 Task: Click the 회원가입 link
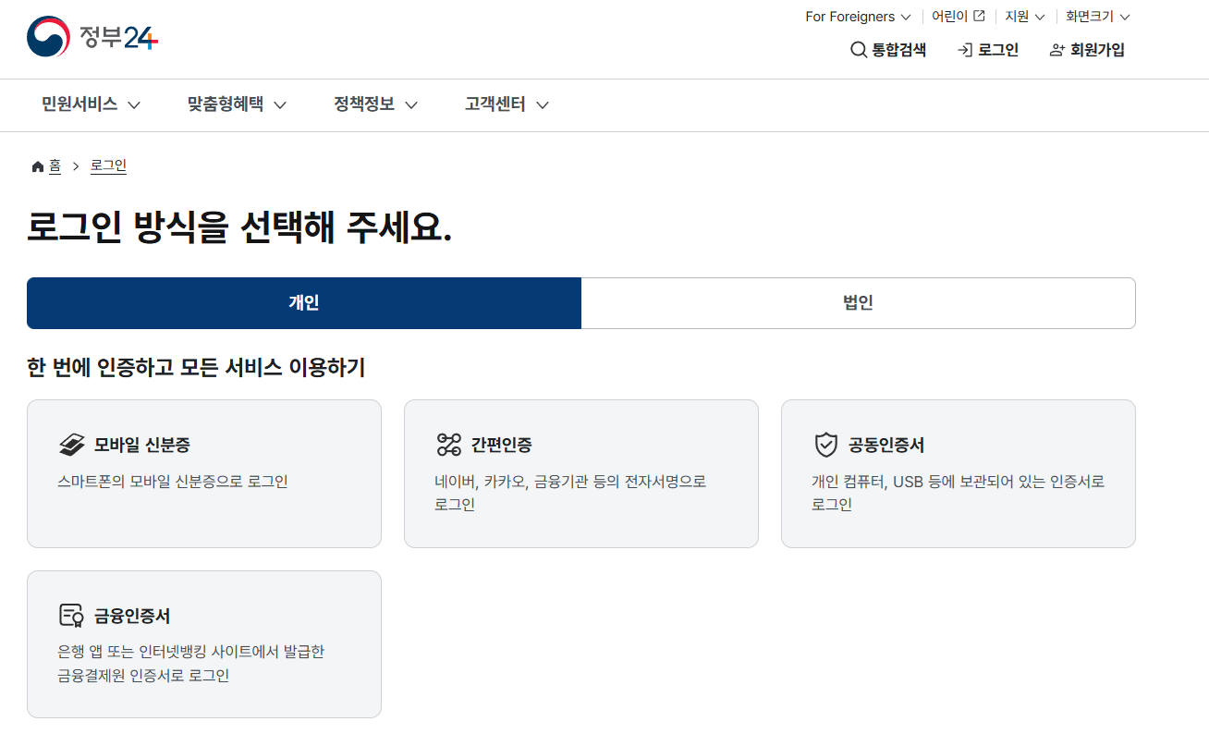1095,50
